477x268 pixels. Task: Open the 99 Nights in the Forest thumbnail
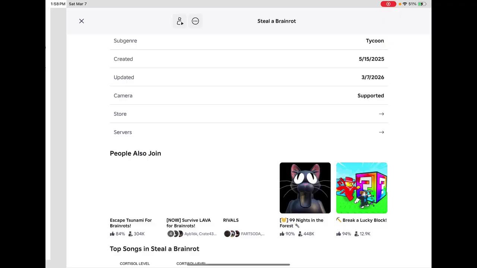305,188
